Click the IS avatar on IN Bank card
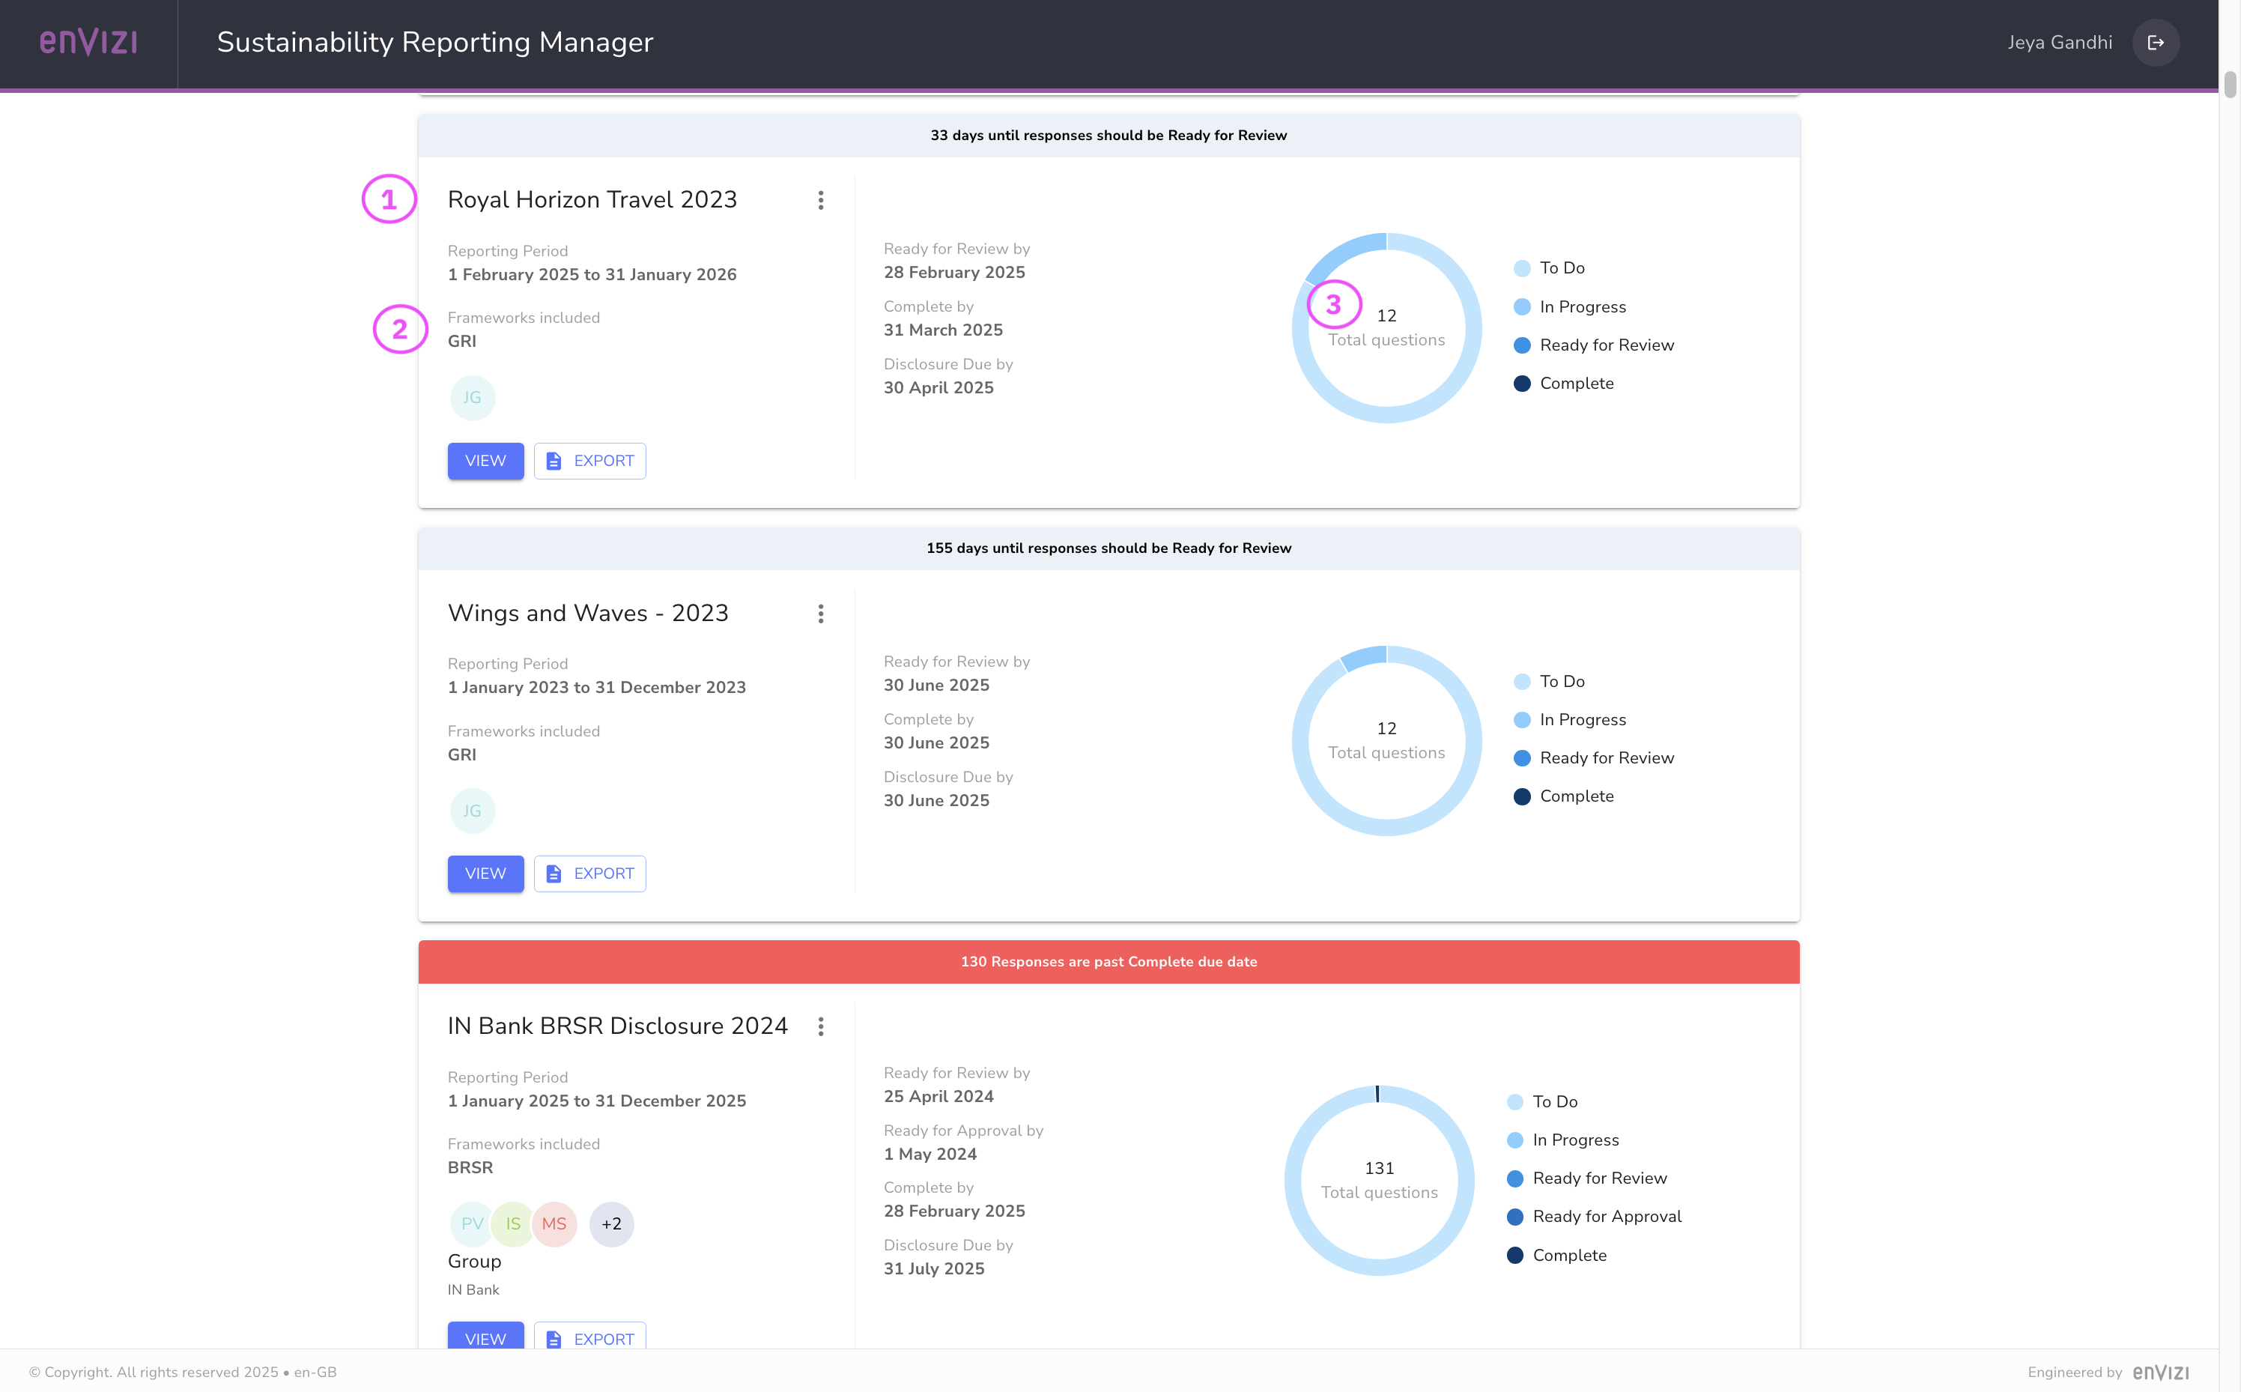The image size is (2241, 1392). click(512, 1223)
